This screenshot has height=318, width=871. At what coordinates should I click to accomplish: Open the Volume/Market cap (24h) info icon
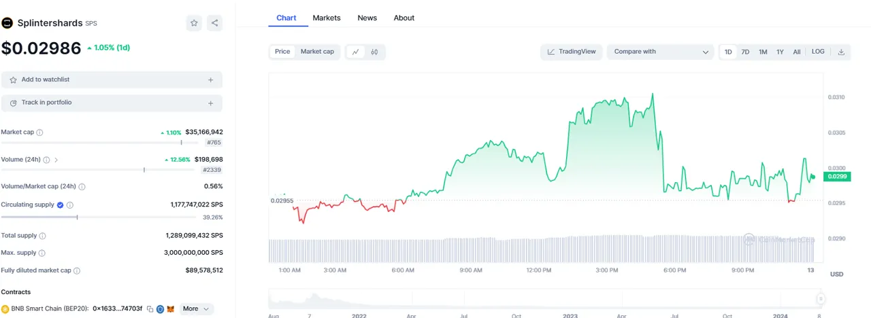pyautogui.click(x=82, y=186)
